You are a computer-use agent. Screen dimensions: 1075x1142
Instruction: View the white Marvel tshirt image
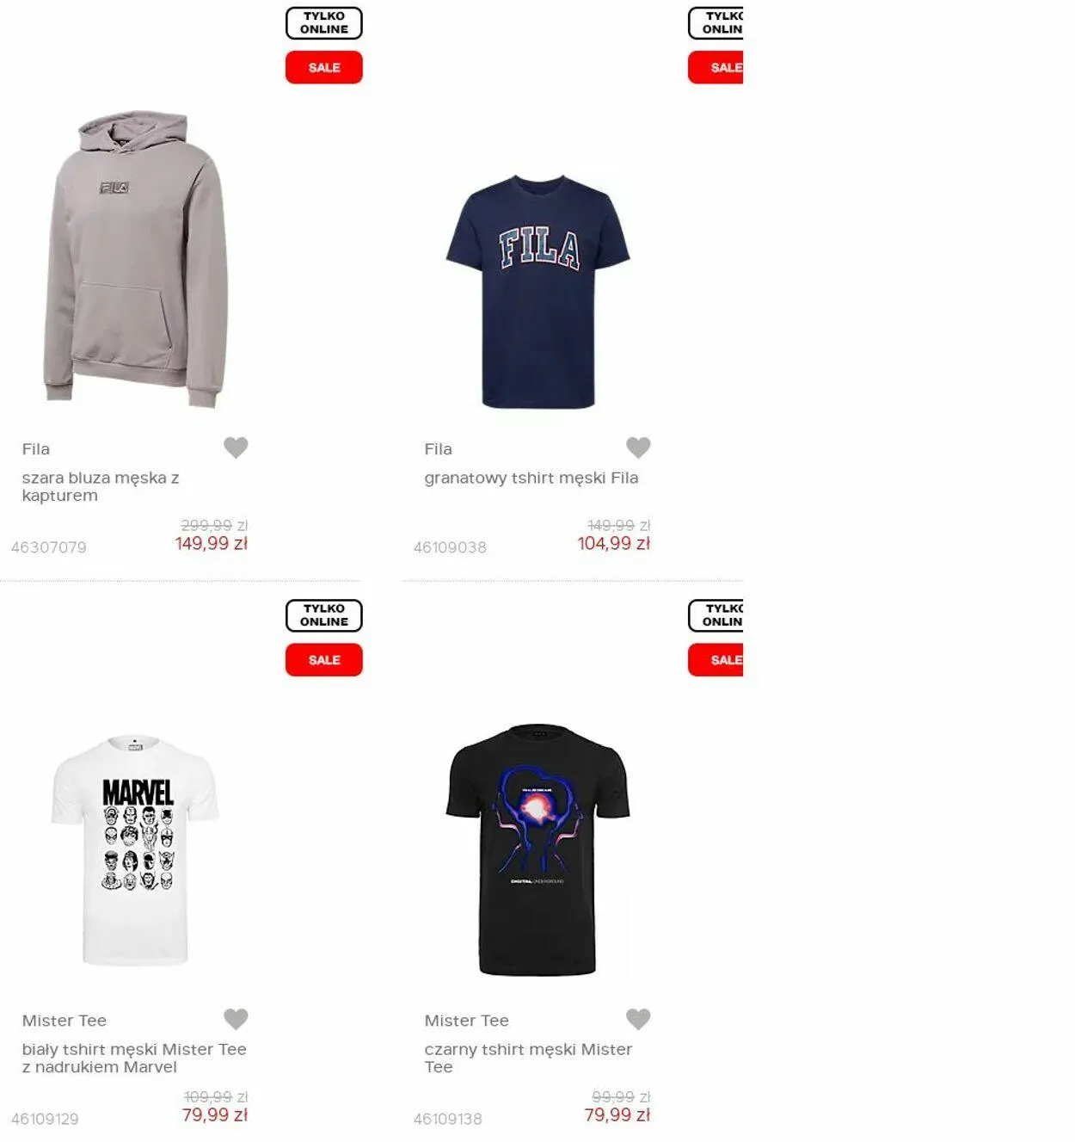pos(136,849)
